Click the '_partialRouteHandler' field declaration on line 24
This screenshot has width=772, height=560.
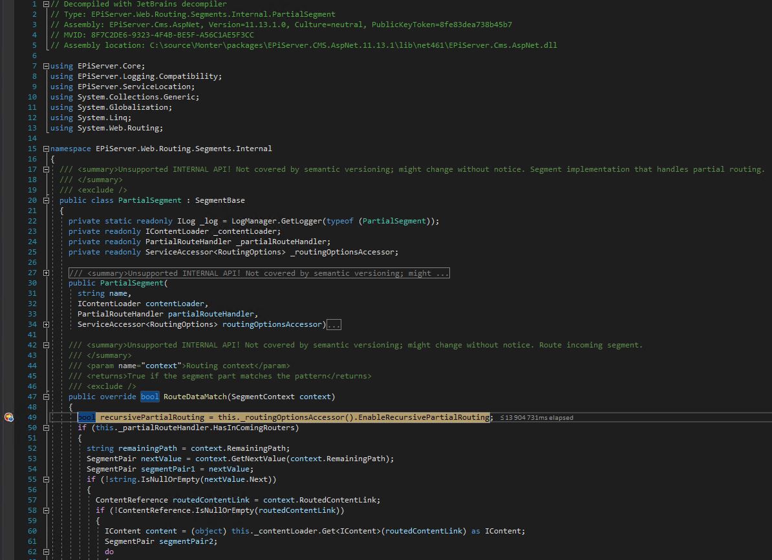[x=282, y=242]
